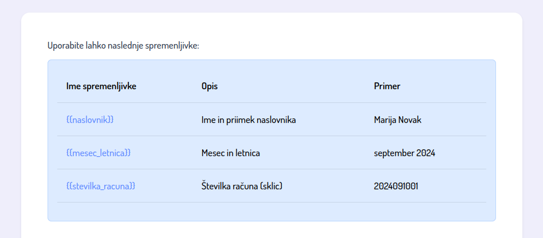Click the lavender page background outside the card
Image resolution: width=543 pixels, height=238 pixels.
[10, 114]
